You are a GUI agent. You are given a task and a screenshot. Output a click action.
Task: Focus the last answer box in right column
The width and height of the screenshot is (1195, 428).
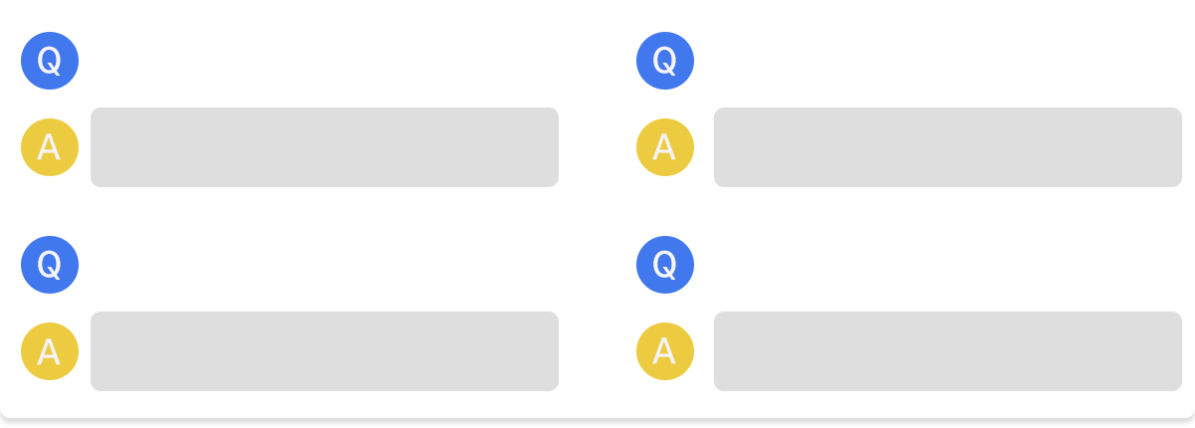[x=948, y=351]
